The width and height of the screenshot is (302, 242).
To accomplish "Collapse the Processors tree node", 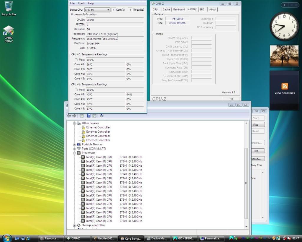I will click(74, 153).
